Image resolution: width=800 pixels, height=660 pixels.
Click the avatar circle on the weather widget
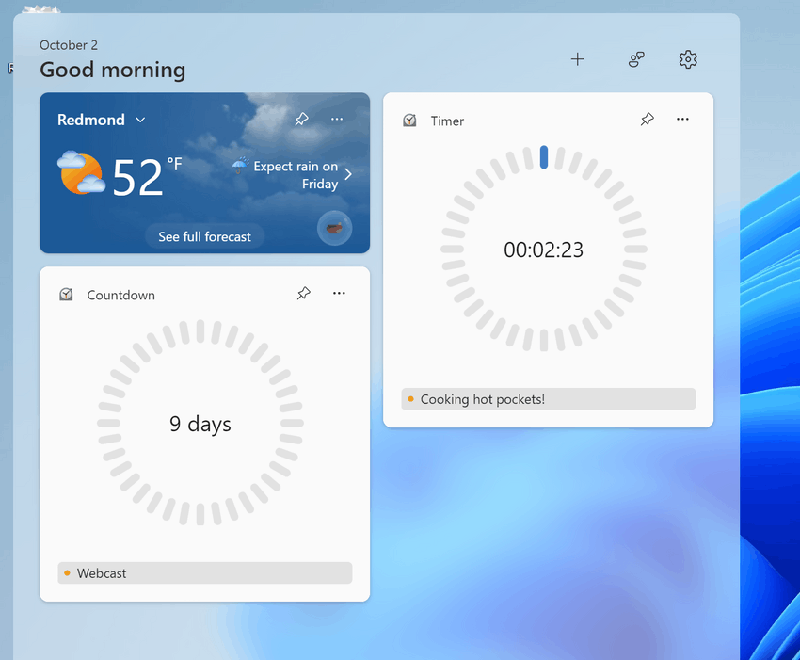point(335,228)
